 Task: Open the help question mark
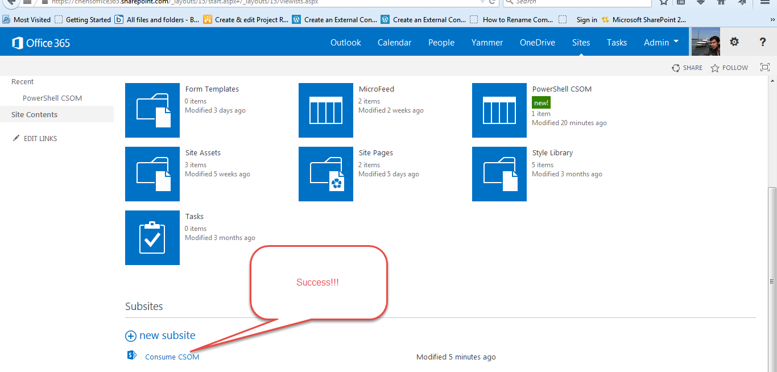coord(763,42)
